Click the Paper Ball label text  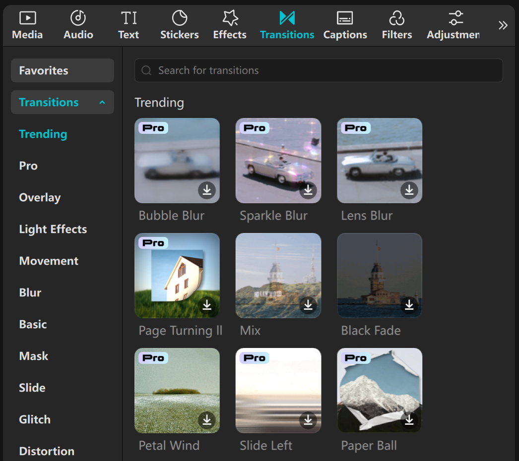pos(369,446)
